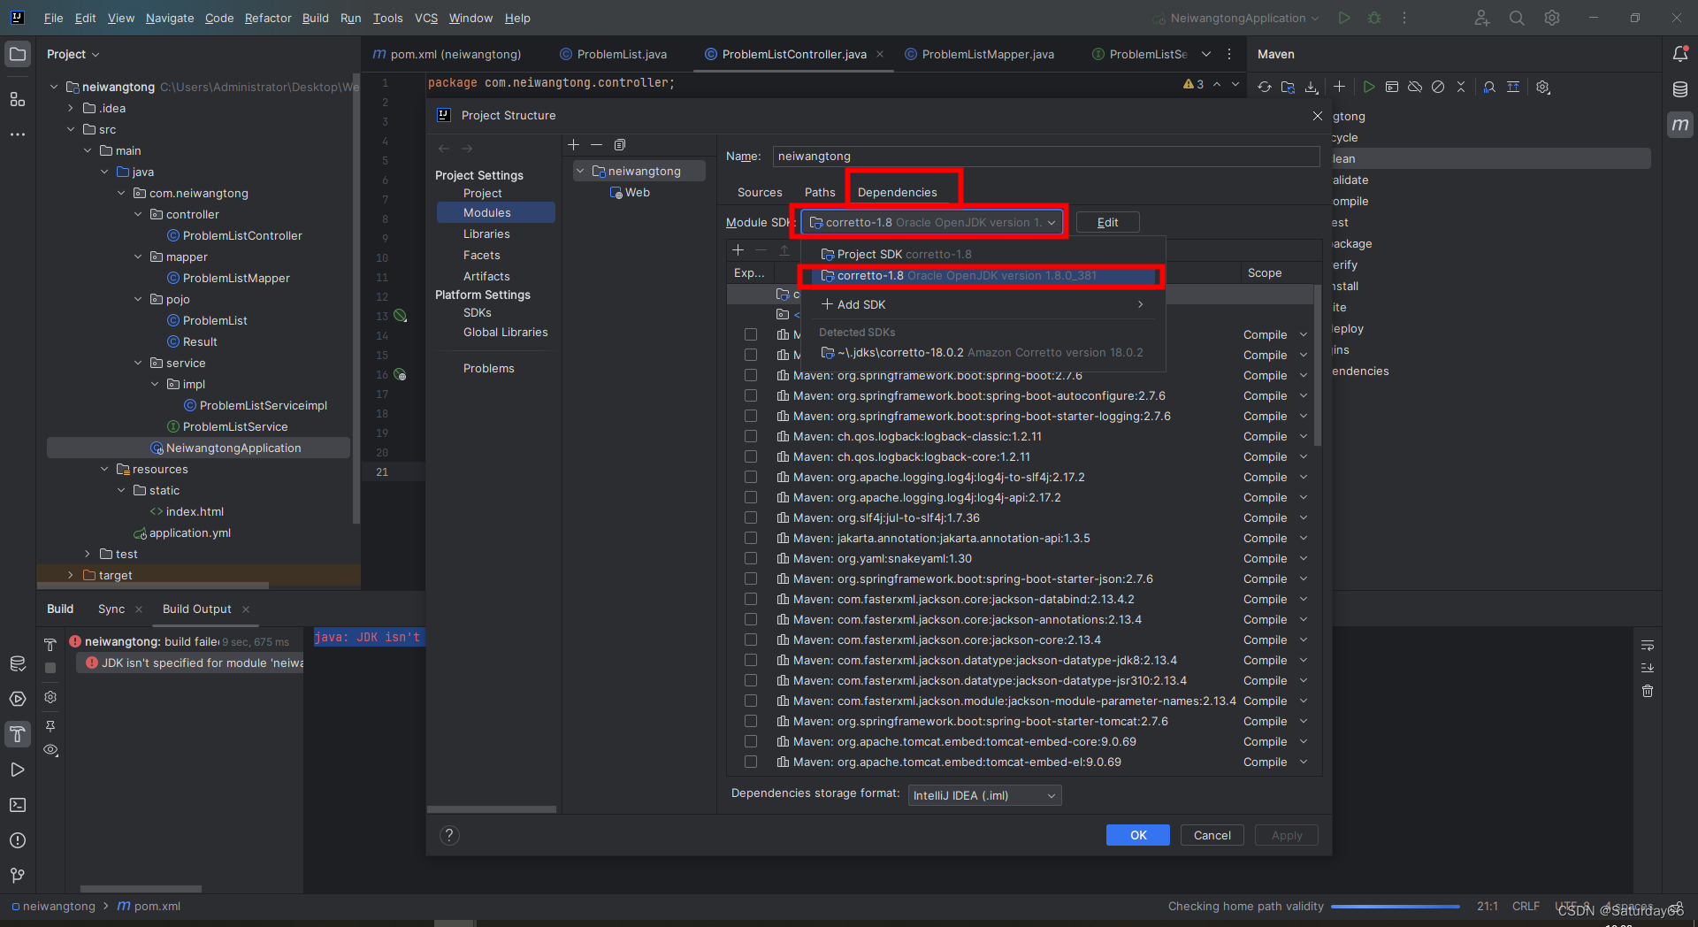Collapse the neiwangtong module tree node
This screenshot has width=1698, height=927.
(x=580, y=171)
